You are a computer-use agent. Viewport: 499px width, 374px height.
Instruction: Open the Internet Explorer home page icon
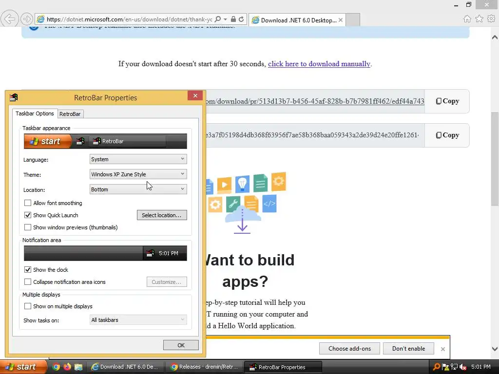(x=467, y=19)
